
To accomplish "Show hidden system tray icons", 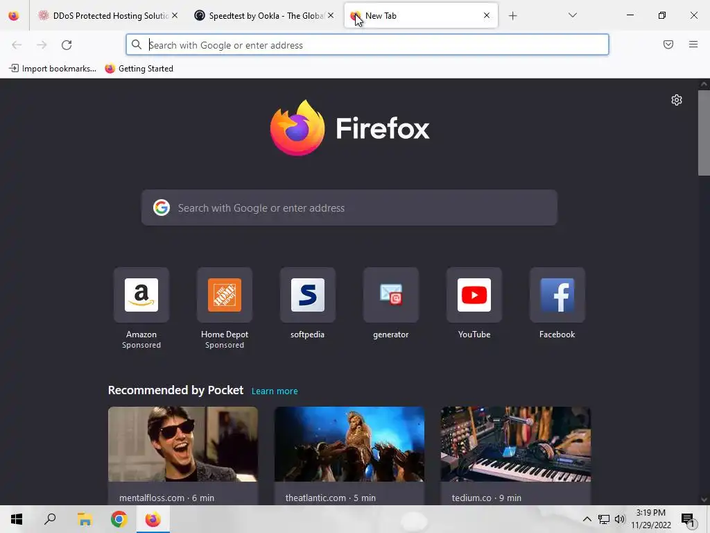I will click(x=587, y=519).
